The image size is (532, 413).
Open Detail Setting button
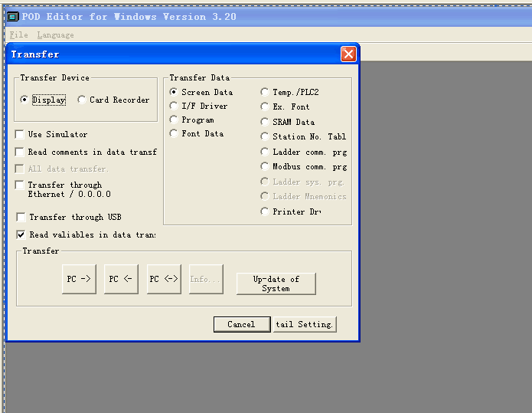tap(305, 324)
